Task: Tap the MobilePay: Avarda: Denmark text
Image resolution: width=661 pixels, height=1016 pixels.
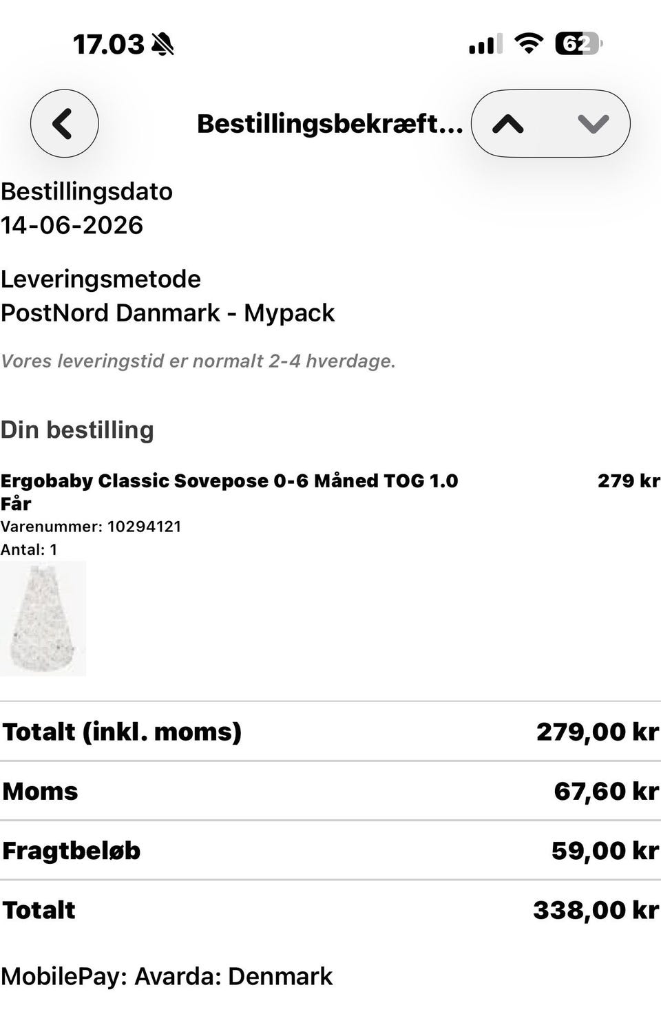Action: (x=167, y=976)
